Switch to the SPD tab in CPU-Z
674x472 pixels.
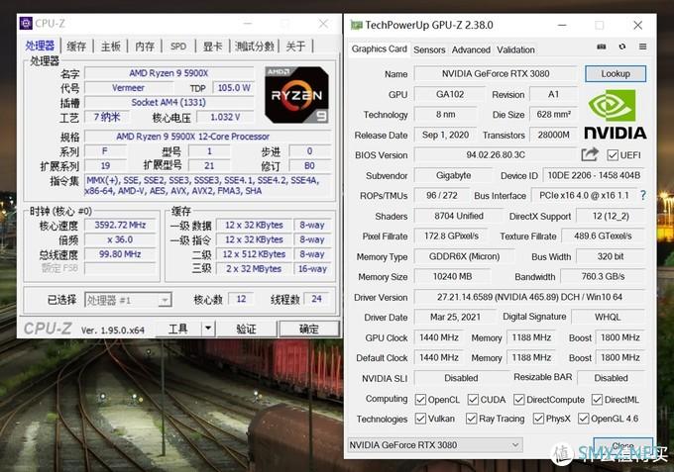[x=178, y=47]
